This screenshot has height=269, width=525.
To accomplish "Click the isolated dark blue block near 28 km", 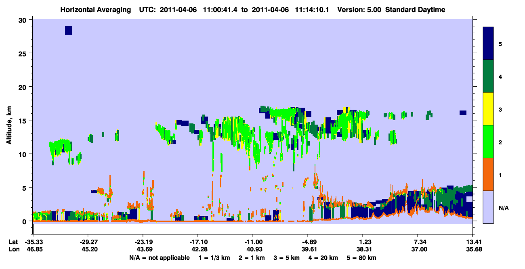I will (x=68, y=30).
